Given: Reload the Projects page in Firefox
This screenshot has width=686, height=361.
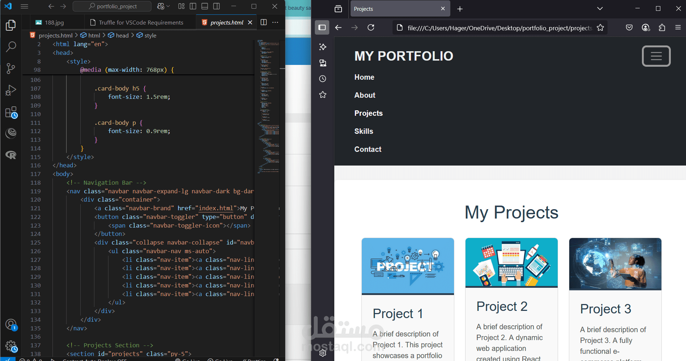Looking at the screenshot, I should tap(371, 27).
